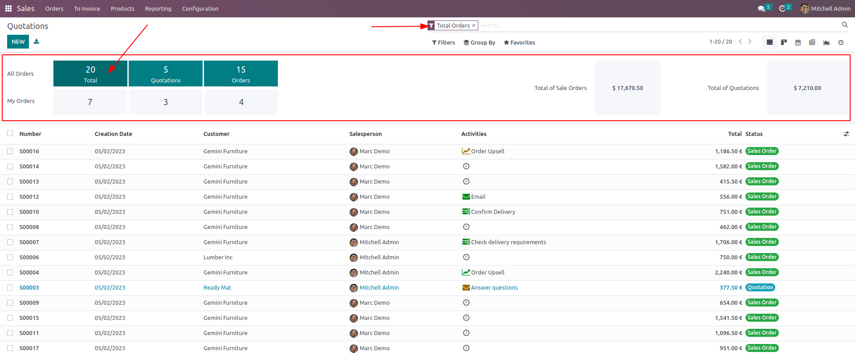Image resolution: width=855 pixels, height=356 pixels.
Task: Click the Order Upsell activity icon for S00016
Action: (466, 151)
